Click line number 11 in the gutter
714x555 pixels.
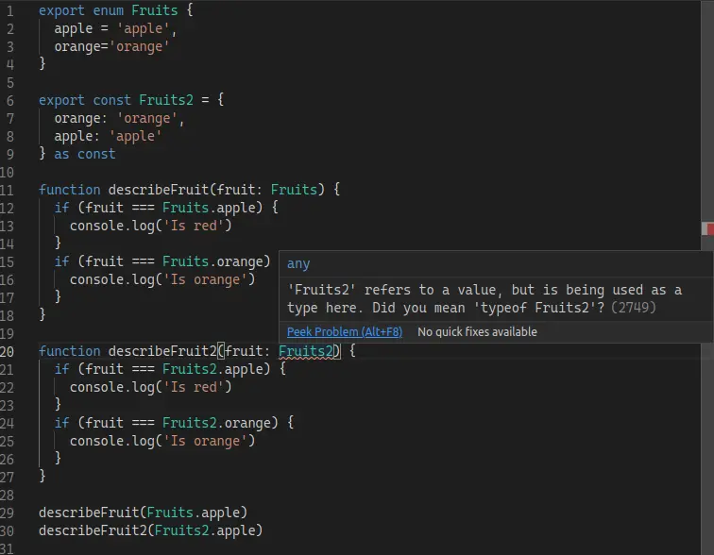pyautogui.click(x=8, y=190)
